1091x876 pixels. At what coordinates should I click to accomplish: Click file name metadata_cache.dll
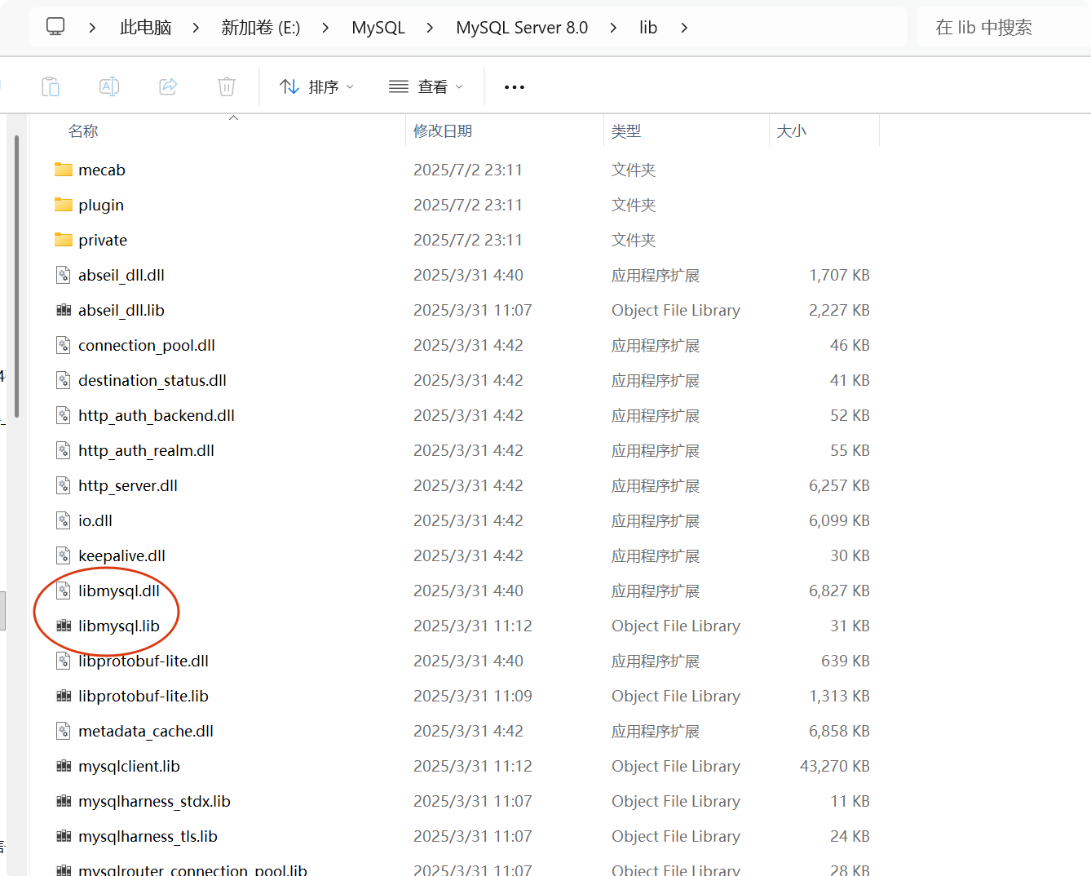click(146, 731)
